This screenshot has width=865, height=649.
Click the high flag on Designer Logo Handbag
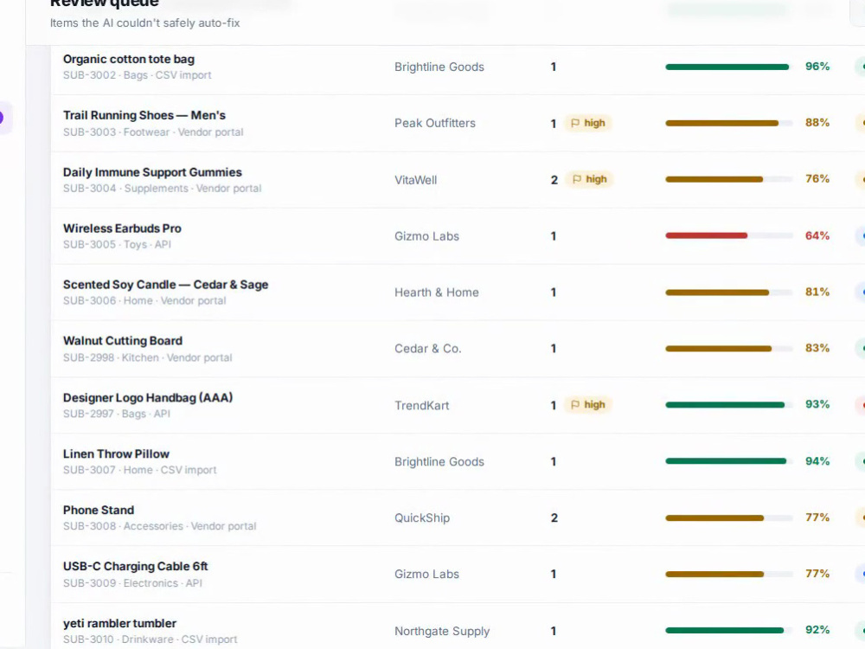tap(588, 405)
